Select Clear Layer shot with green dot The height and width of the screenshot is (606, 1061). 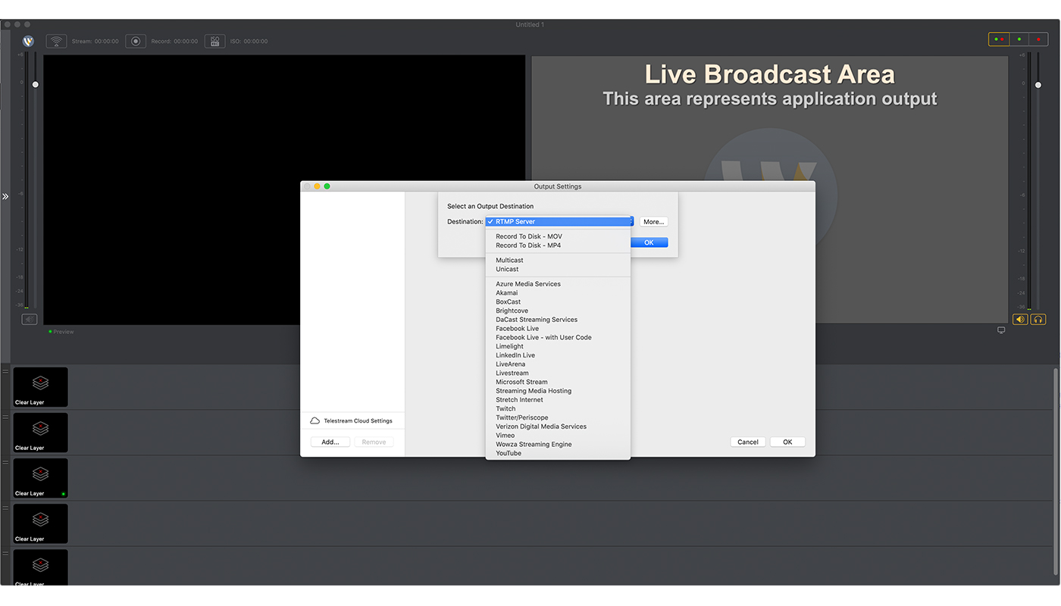point(41,478)
